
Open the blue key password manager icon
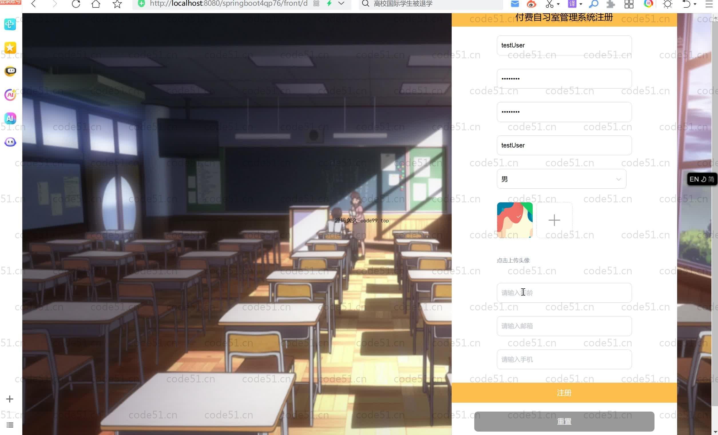594,4
